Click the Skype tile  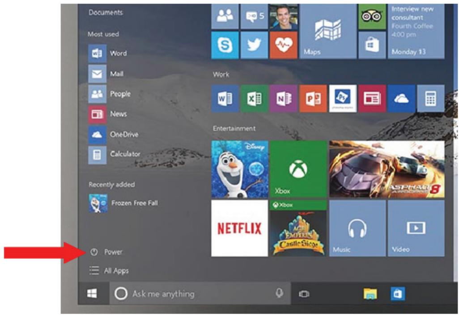pos(225,45)
